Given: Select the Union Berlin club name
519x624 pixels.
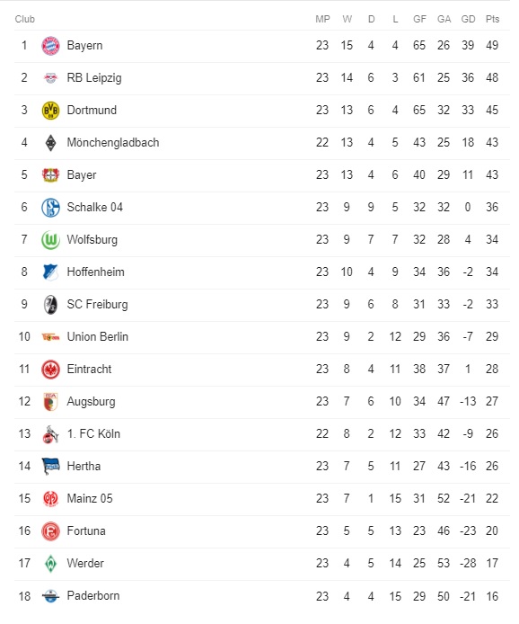Looking at the screenshot, I should click(97, 337).
